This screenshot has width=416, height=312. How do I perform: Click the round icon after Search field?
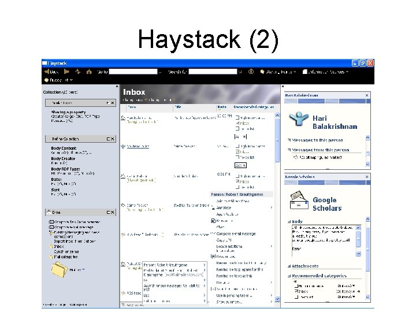click(251, 72)
